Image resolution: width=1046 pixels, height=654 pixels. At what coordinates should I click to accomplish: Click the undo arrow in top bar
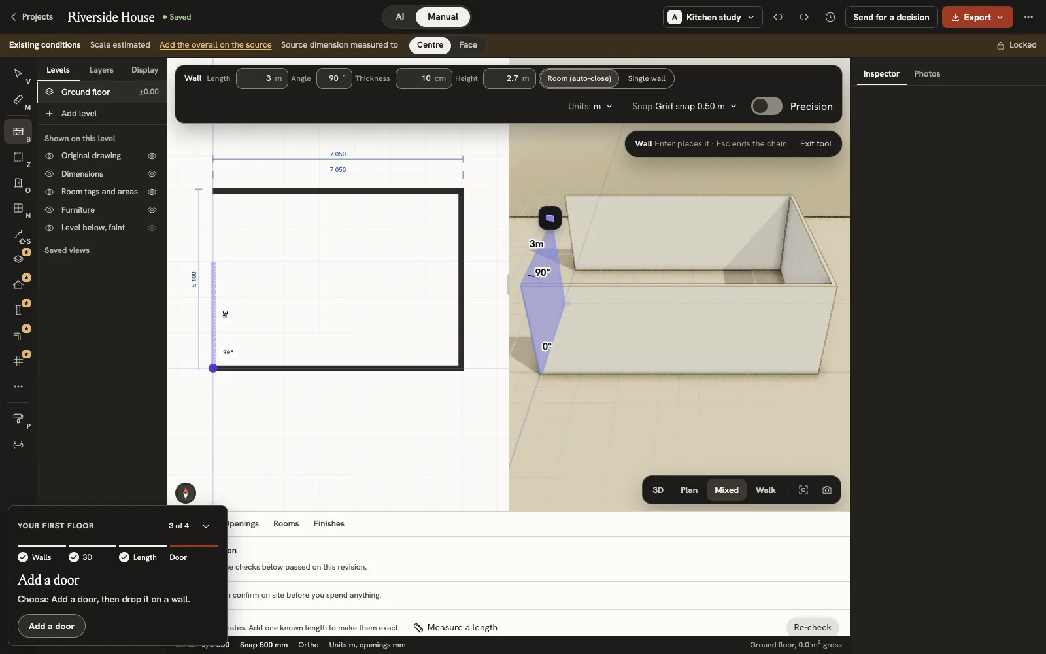point(778,17)
